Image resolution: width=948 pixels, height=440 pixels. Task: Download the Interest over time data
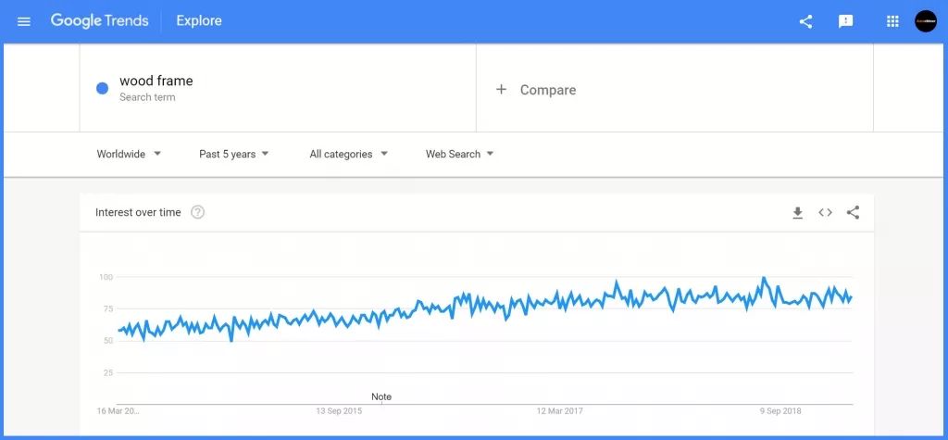pyautogui.click(x=797, y=213)
